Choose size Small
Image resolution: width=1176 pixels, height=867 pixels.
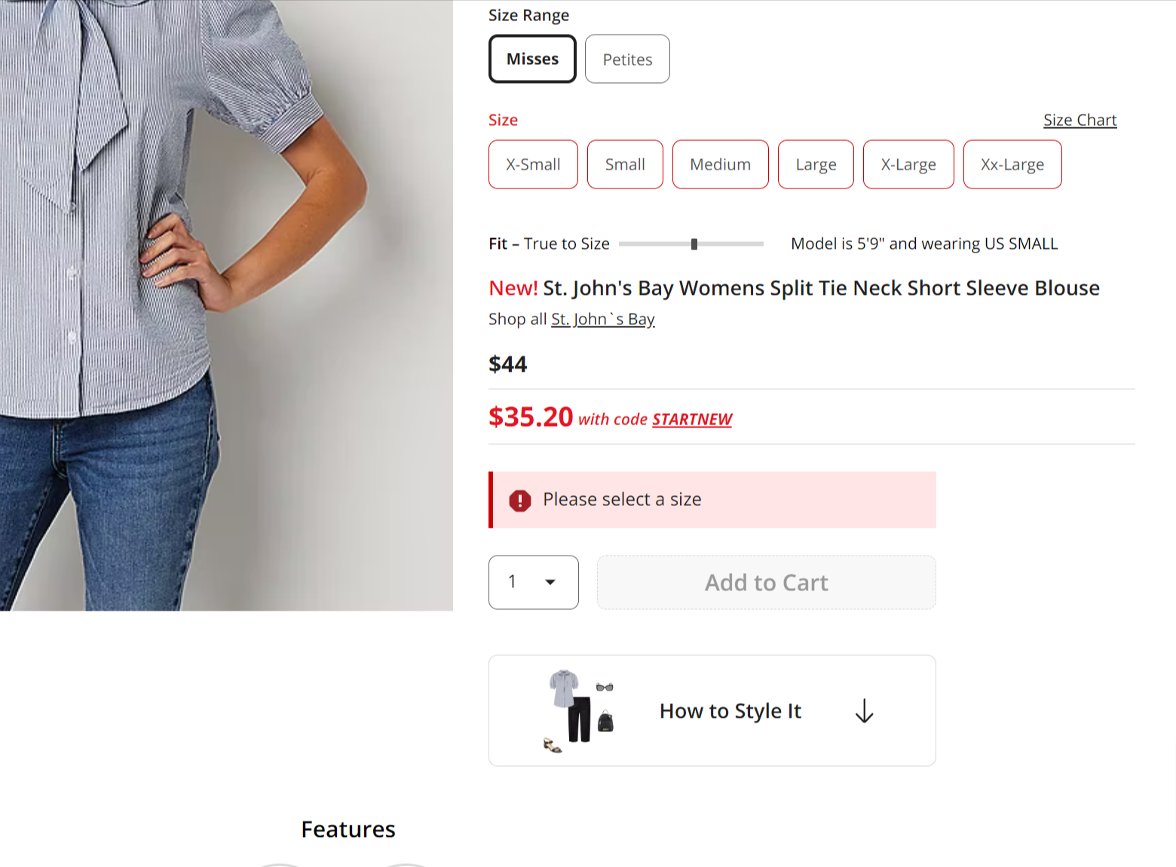tap(625, 164)
